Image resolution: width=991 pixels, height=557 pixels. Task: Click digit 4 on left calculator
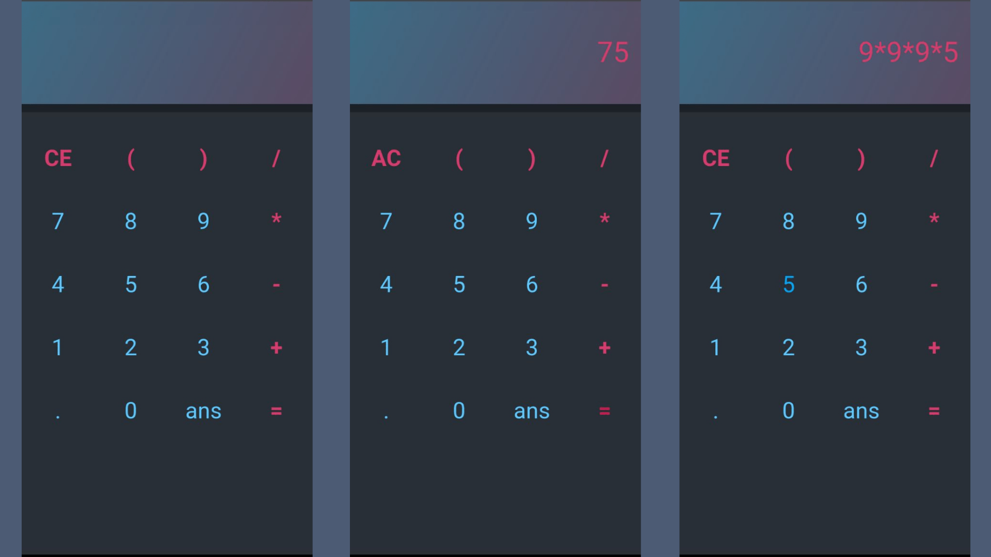[x=57, y=284]
